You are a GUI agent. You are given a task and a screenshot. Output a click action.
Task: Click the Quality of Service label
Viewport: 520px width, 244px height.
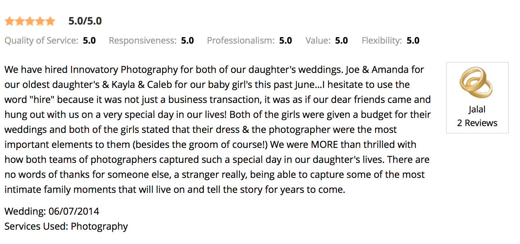coord(41,41)
